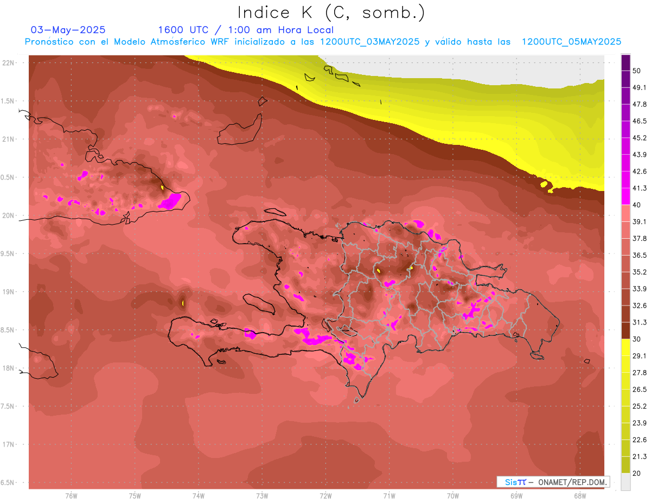
Task: Pick the longitude label "69W"
Action: 516,495
